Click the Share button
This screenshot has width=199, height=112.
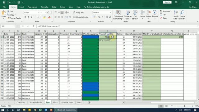tap(193, 7)
